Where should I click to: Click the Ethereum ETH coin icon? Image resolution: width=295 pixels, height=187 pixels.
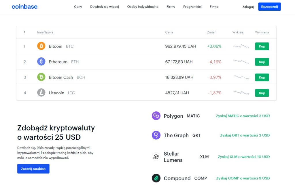coord(41,62)
